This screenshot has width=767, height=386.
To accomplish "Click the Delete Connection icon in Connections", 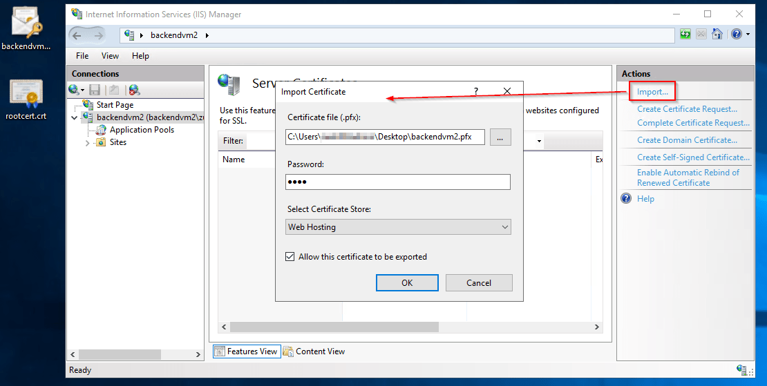I will point(134,90).
